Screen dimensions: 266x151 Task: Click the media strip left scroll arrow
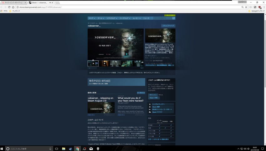90,68
